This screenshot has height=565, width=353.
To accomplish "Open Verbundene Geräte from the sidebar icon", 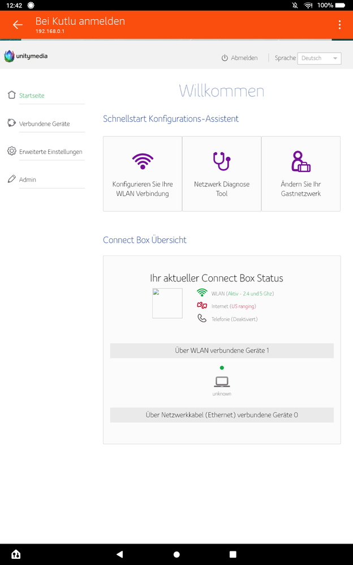I will [11, 123].
